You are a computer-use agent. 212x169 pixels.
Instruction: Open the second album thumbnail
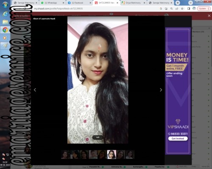75,155
